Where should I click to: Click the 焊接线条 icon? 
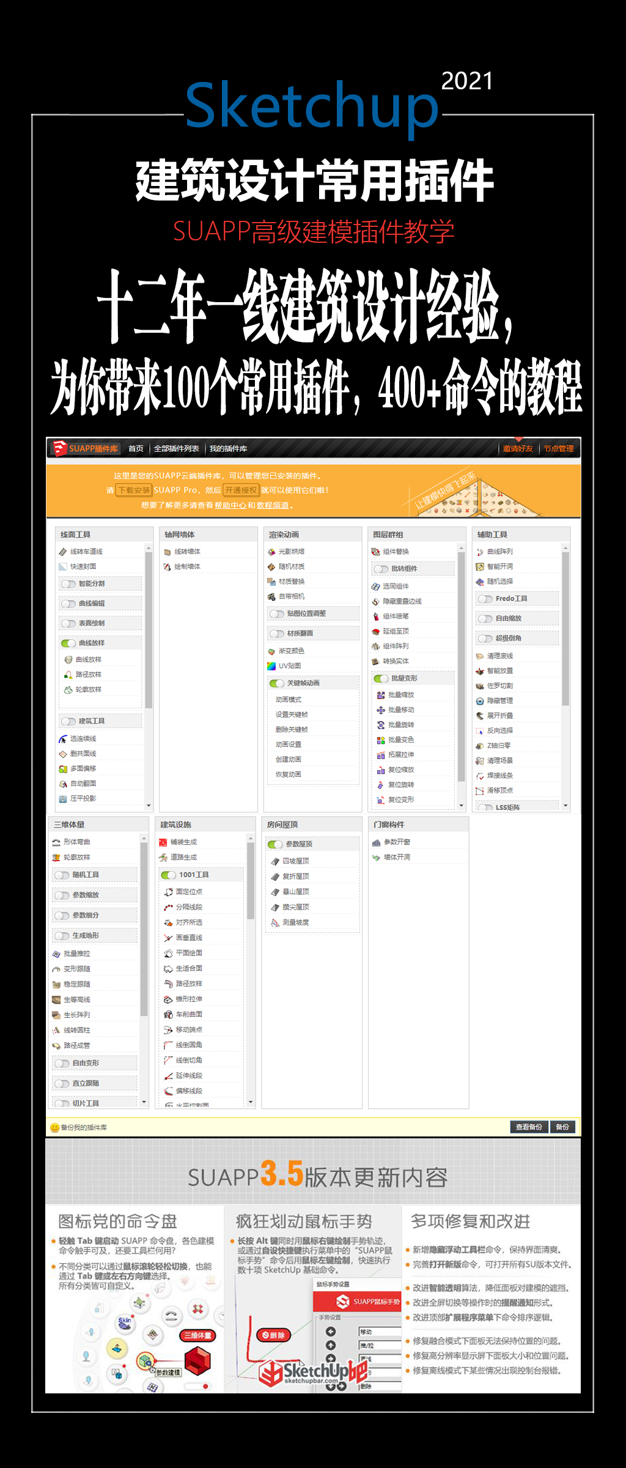coord(480,776)
